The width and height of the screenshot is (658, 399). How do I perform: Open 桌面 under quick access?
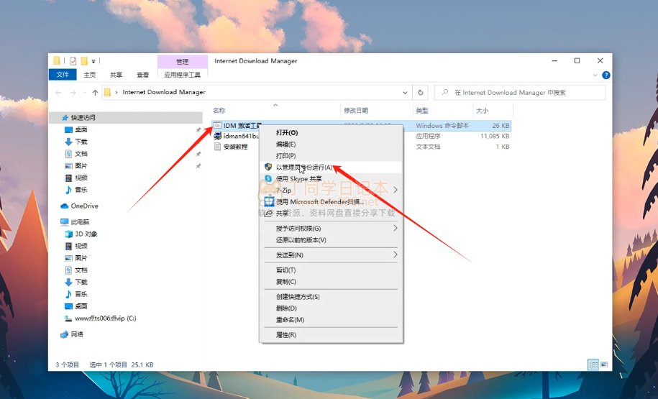pyautogui.click(x=76, y=129)
